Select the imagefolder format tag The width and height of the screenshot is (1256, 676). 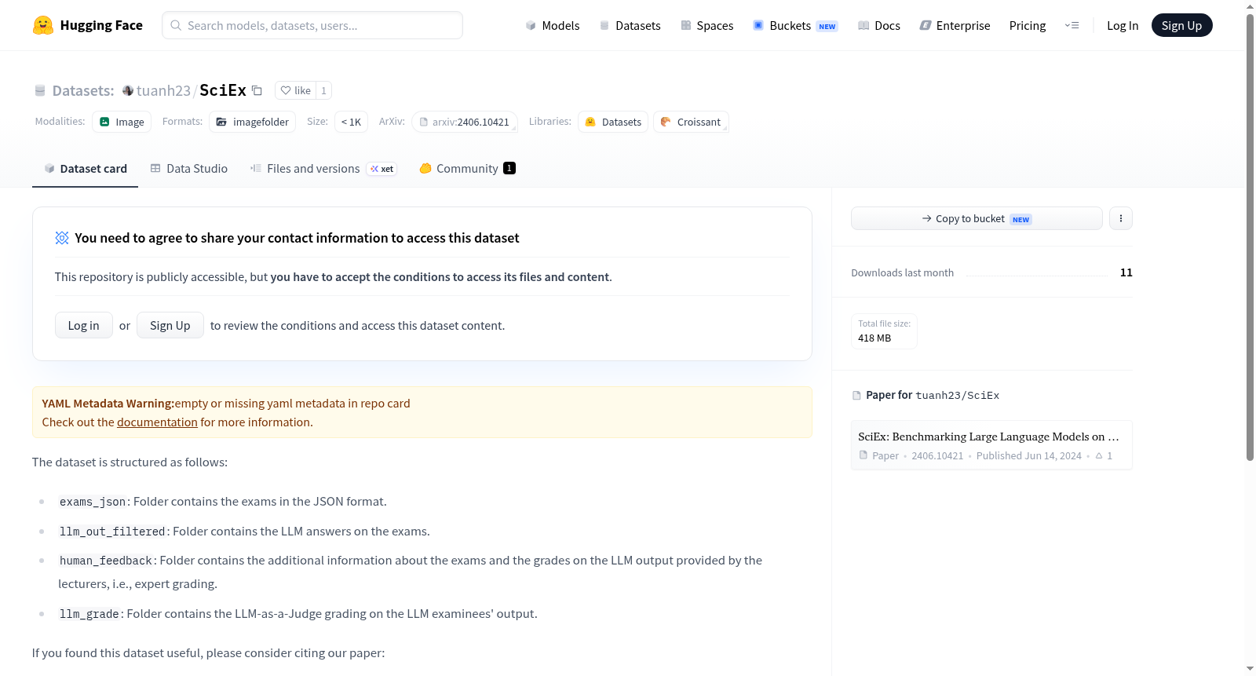pyautogui.click(x=253, y=122)
